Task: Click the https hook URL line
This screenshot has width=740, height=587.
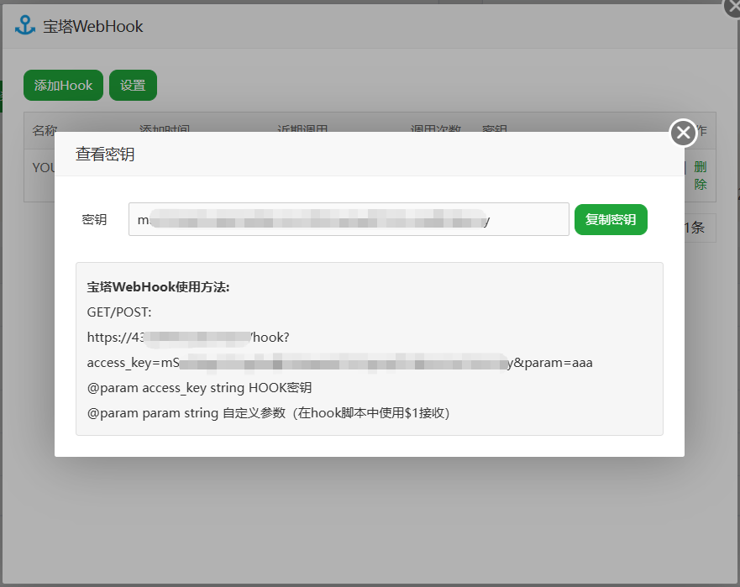Action: [x=188, y=338]
